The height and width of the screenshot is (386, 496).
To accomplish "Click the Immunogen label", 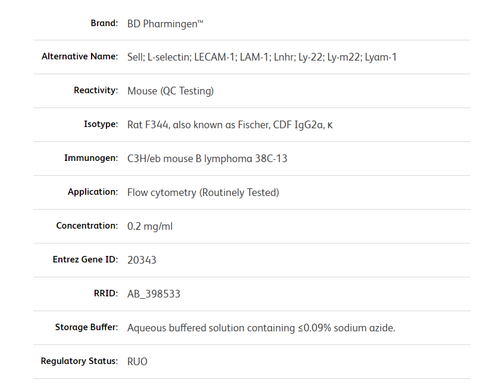I will tap(91, 159).
